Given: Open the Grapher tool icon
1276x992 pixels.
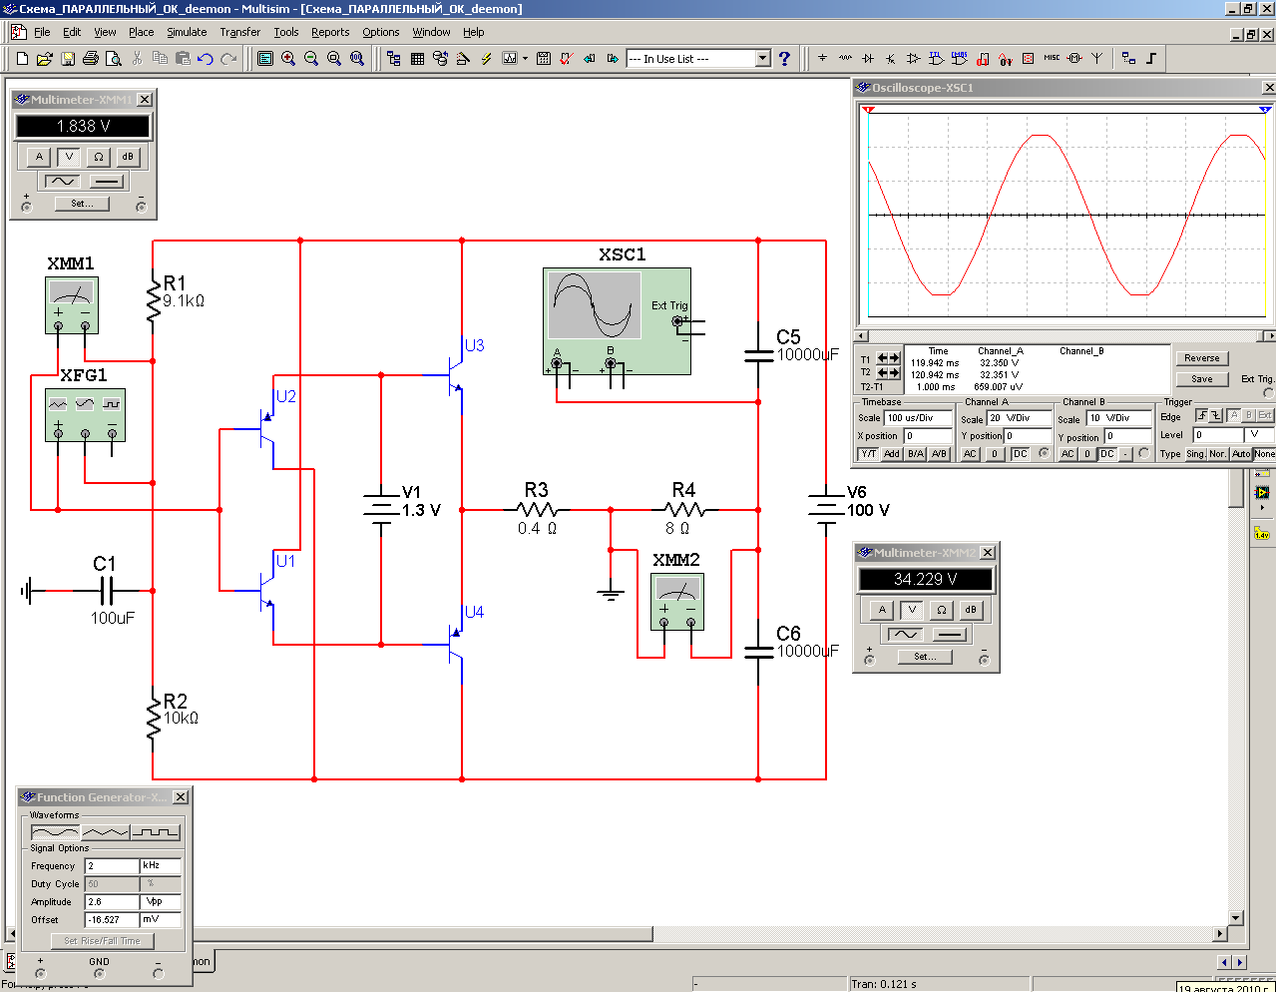Looking at the screenshot, I should click(510, 59).
